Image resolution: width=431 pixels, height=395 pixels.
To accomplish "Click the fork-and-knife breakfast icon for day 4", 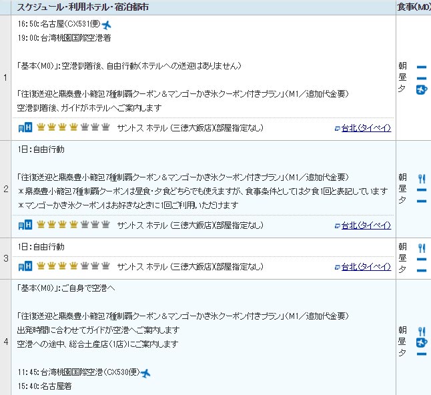I will pyautogui.click(x=422, y=332).
